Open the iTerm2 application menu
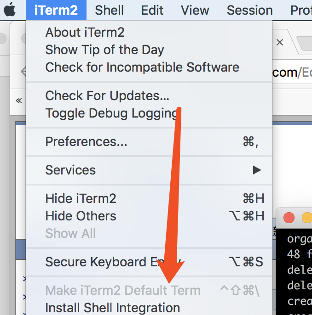The image size is (312, 315). [56, 10]
